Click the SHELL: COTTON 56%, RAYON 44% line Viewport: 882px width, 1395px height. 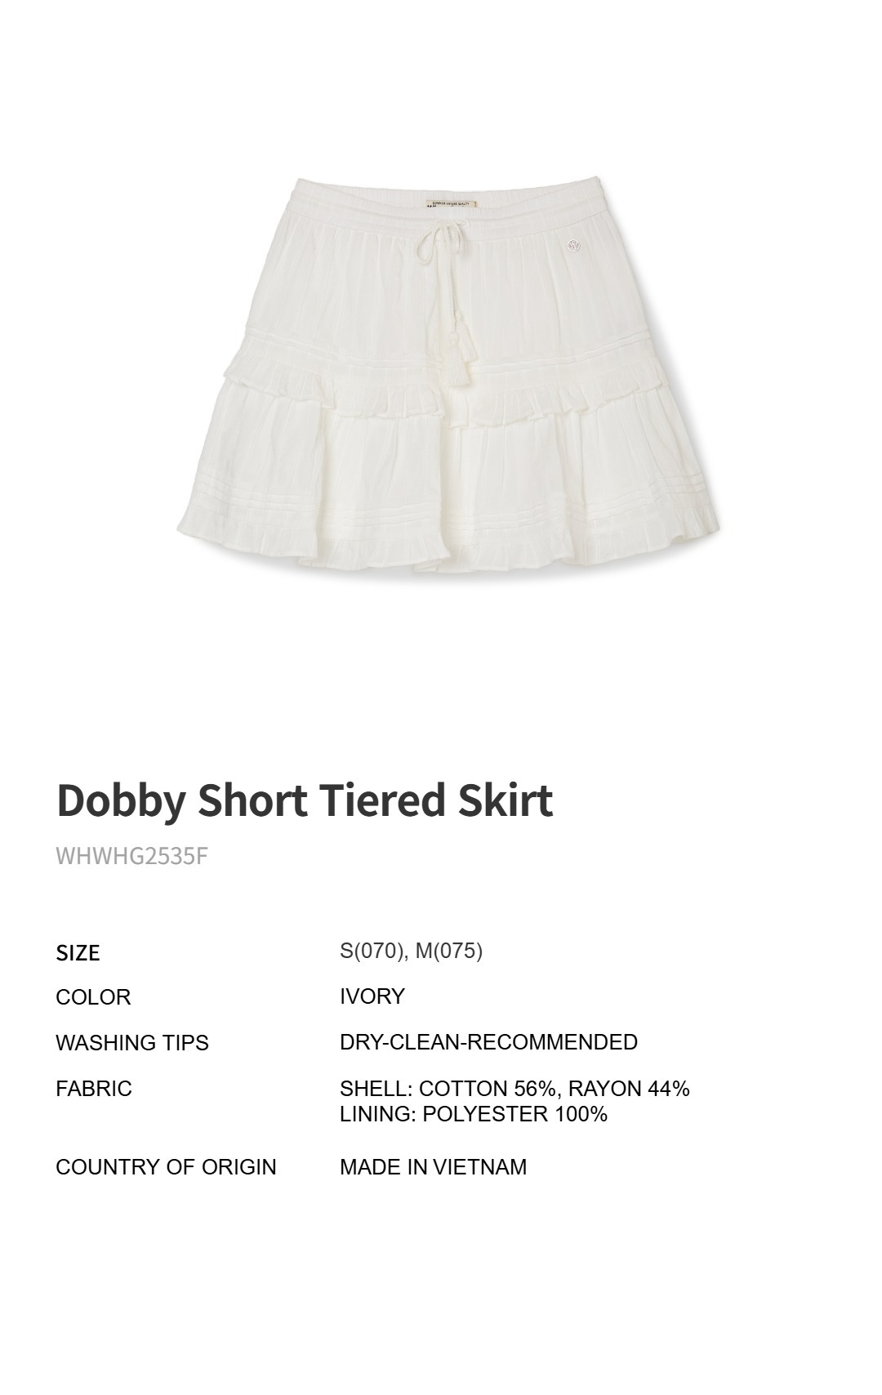pos(514,1089)
